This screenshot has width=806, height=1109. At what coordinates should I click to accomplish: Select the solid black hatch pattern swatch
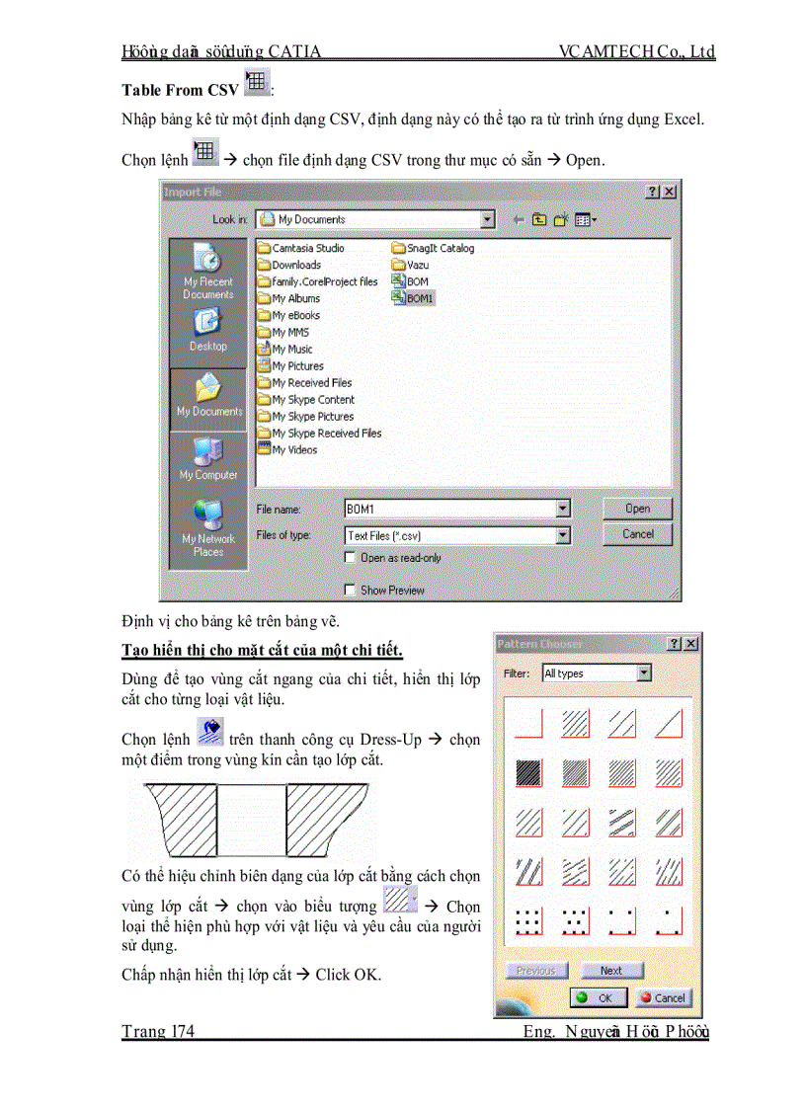[x=527, y=773]
